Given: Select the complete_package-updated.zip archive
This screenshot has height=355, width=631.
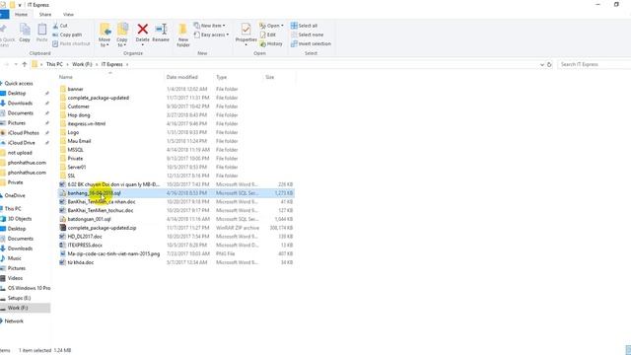Looking at the screenshot, I should [102, 228].
